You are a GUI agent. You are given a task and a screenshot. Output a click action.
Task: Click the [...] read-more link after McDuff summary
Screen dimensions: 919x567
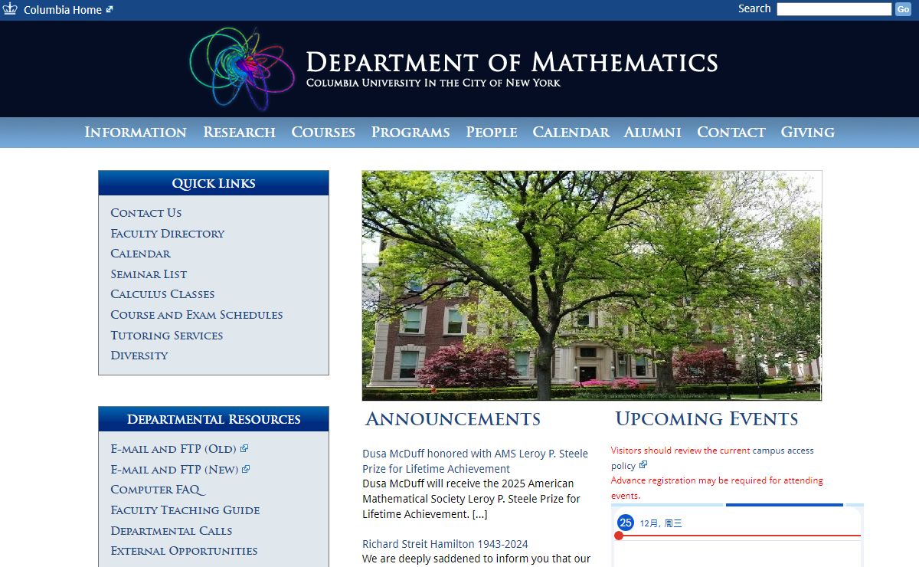click(479, 514)
